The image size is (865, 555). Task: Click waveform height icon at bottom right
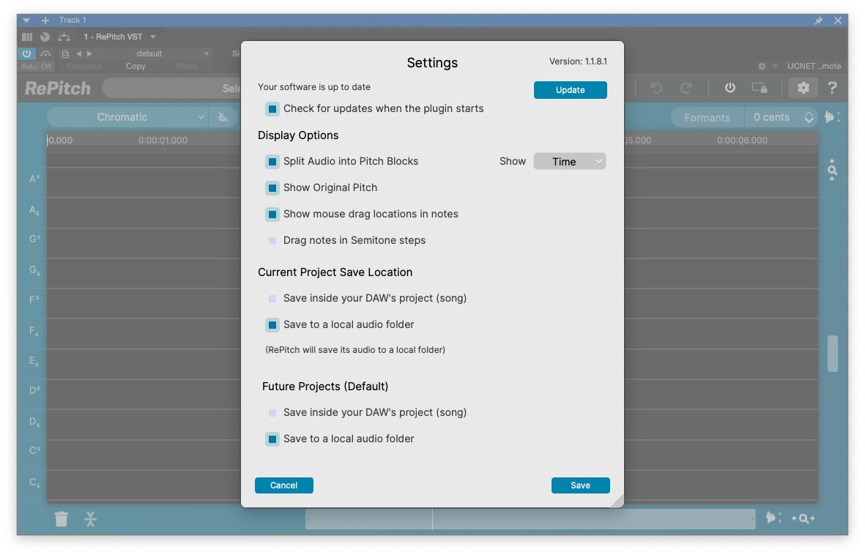pyautogui.click(x=774, y=518)
